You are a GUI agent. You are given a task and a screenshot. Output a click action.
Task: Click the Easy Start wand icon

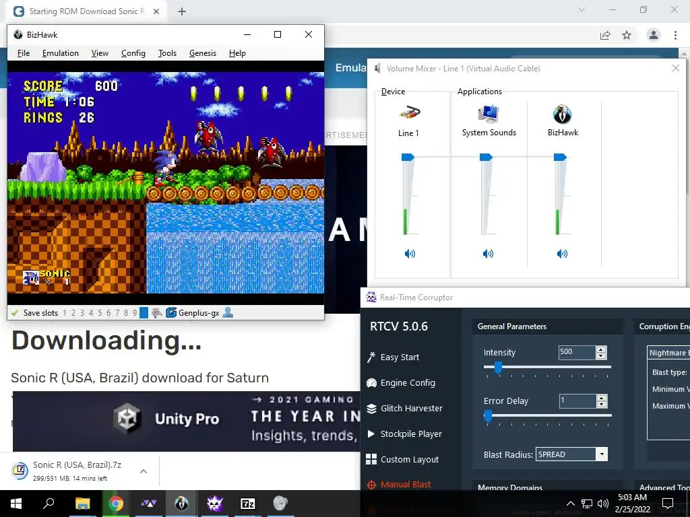pos(371,357)
